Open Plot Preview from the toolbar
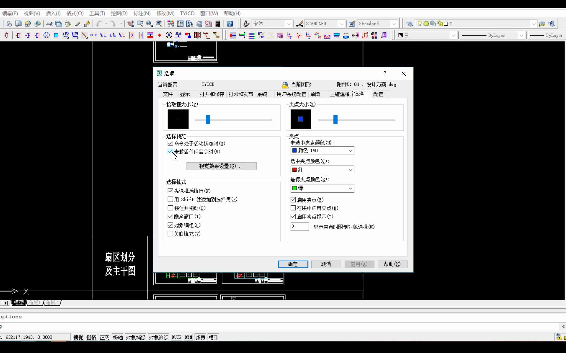Image resolution: width=566 pixels, height=353 pixels. (18, 24)
